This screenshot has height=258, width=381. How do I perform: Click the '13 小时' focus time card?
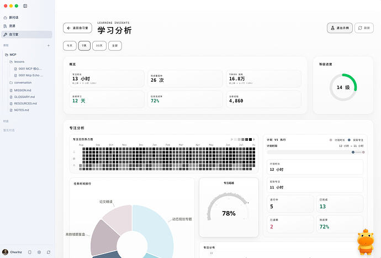tap(107, 78)
